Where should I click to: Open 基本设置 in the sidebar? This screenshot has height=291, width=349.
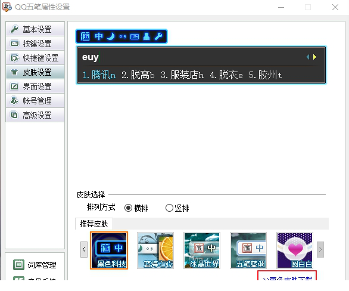35,29
